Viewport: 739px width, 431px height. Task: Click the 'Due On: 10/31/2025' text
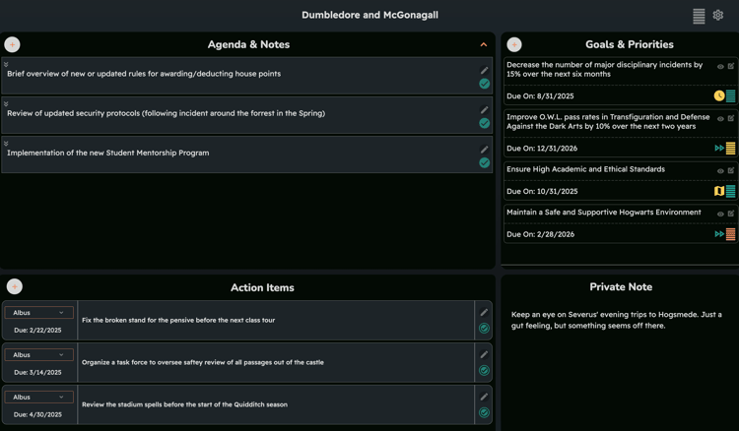(x=542, y=191)
